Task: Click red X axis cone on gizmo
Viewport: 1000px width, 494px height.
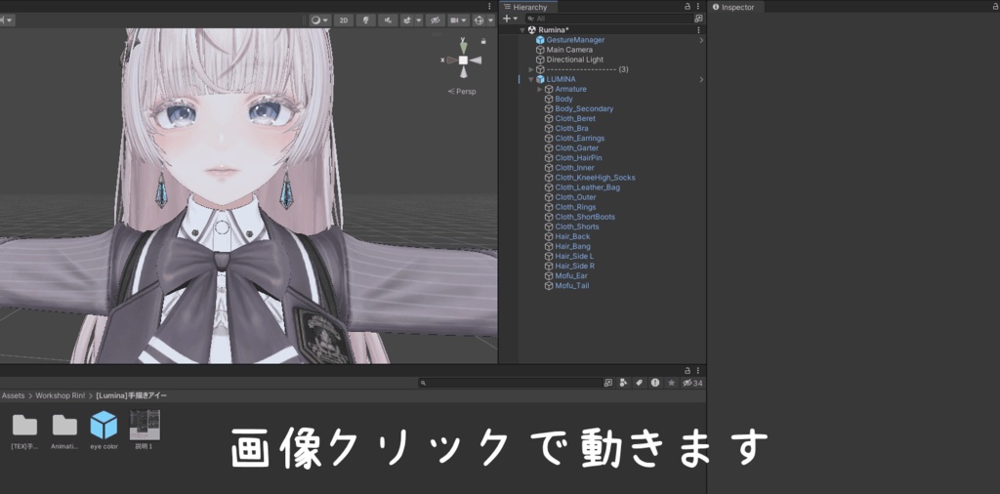Action: pyautogui.click(x=451, y=60)
